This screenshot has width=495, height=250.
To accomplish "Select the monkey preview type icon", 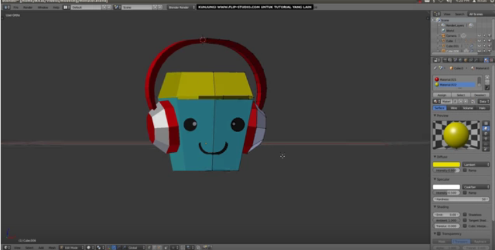I will click(486, 139).
